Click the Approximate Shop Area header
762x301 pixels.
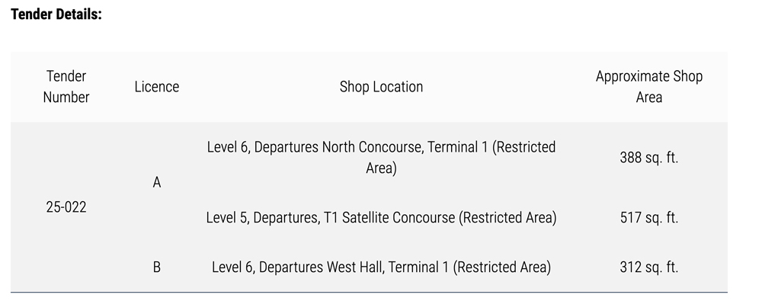(x=648, y=87)
